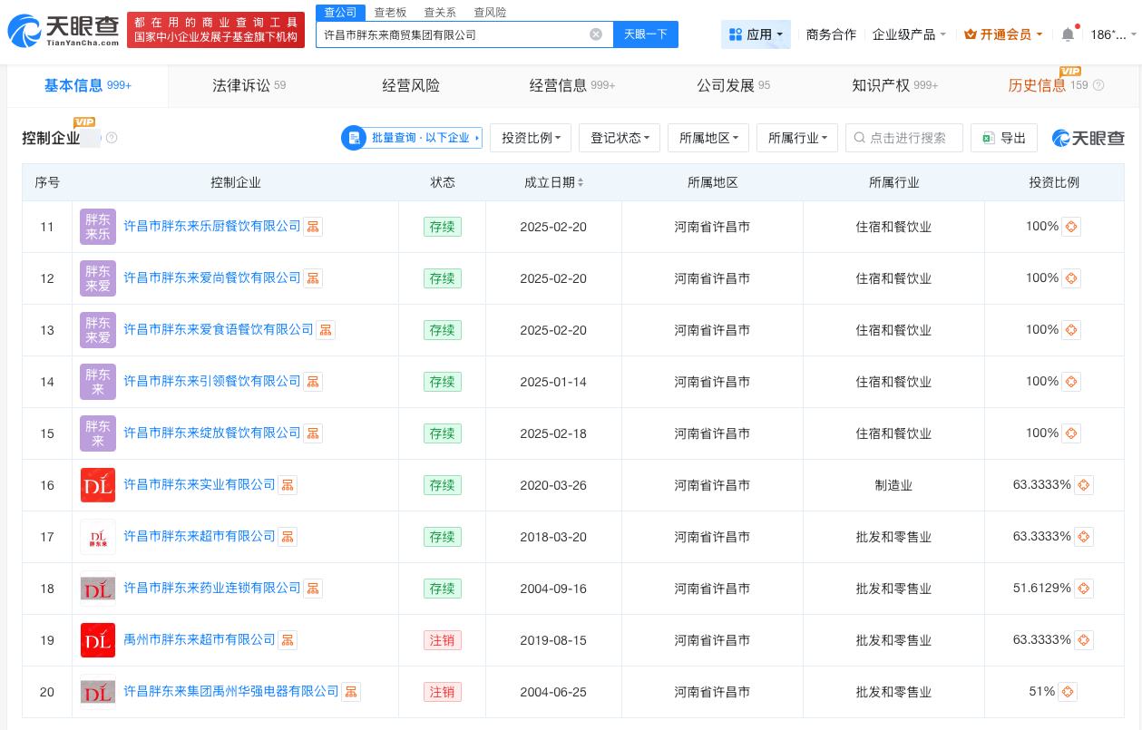The width and height of the screenshot is (1142, 730).
Task: Click the search magnifier in 点此进行搜索
Action: coord(859,138)
